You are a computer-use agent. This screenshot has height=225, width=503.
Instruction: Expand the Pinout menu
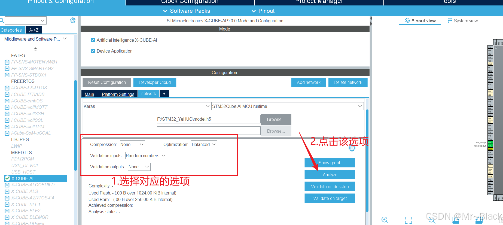(x=263, y=11)
